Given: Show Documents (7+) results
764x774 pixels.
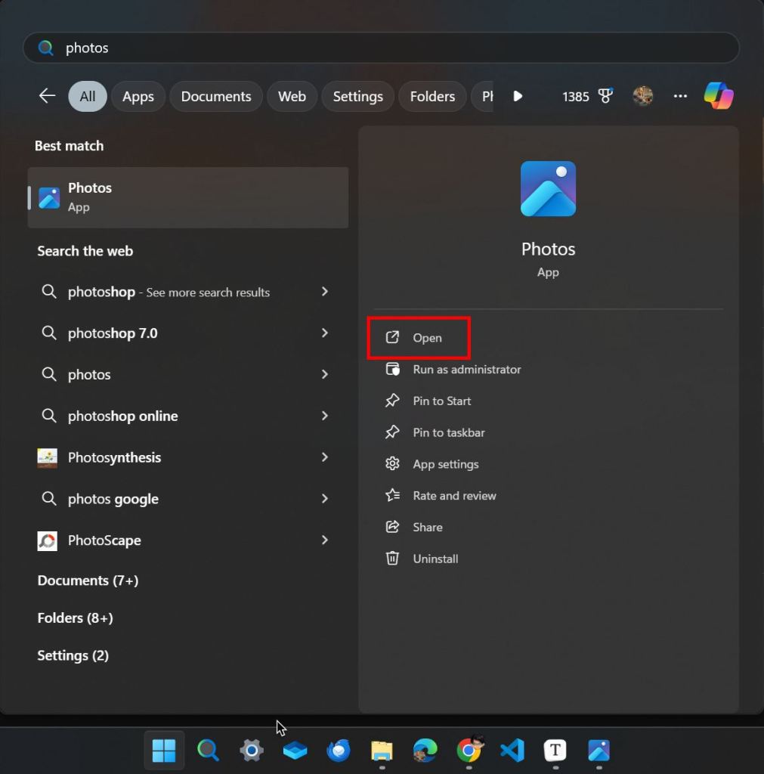Looking at the screenshot, I should [88, 580].
